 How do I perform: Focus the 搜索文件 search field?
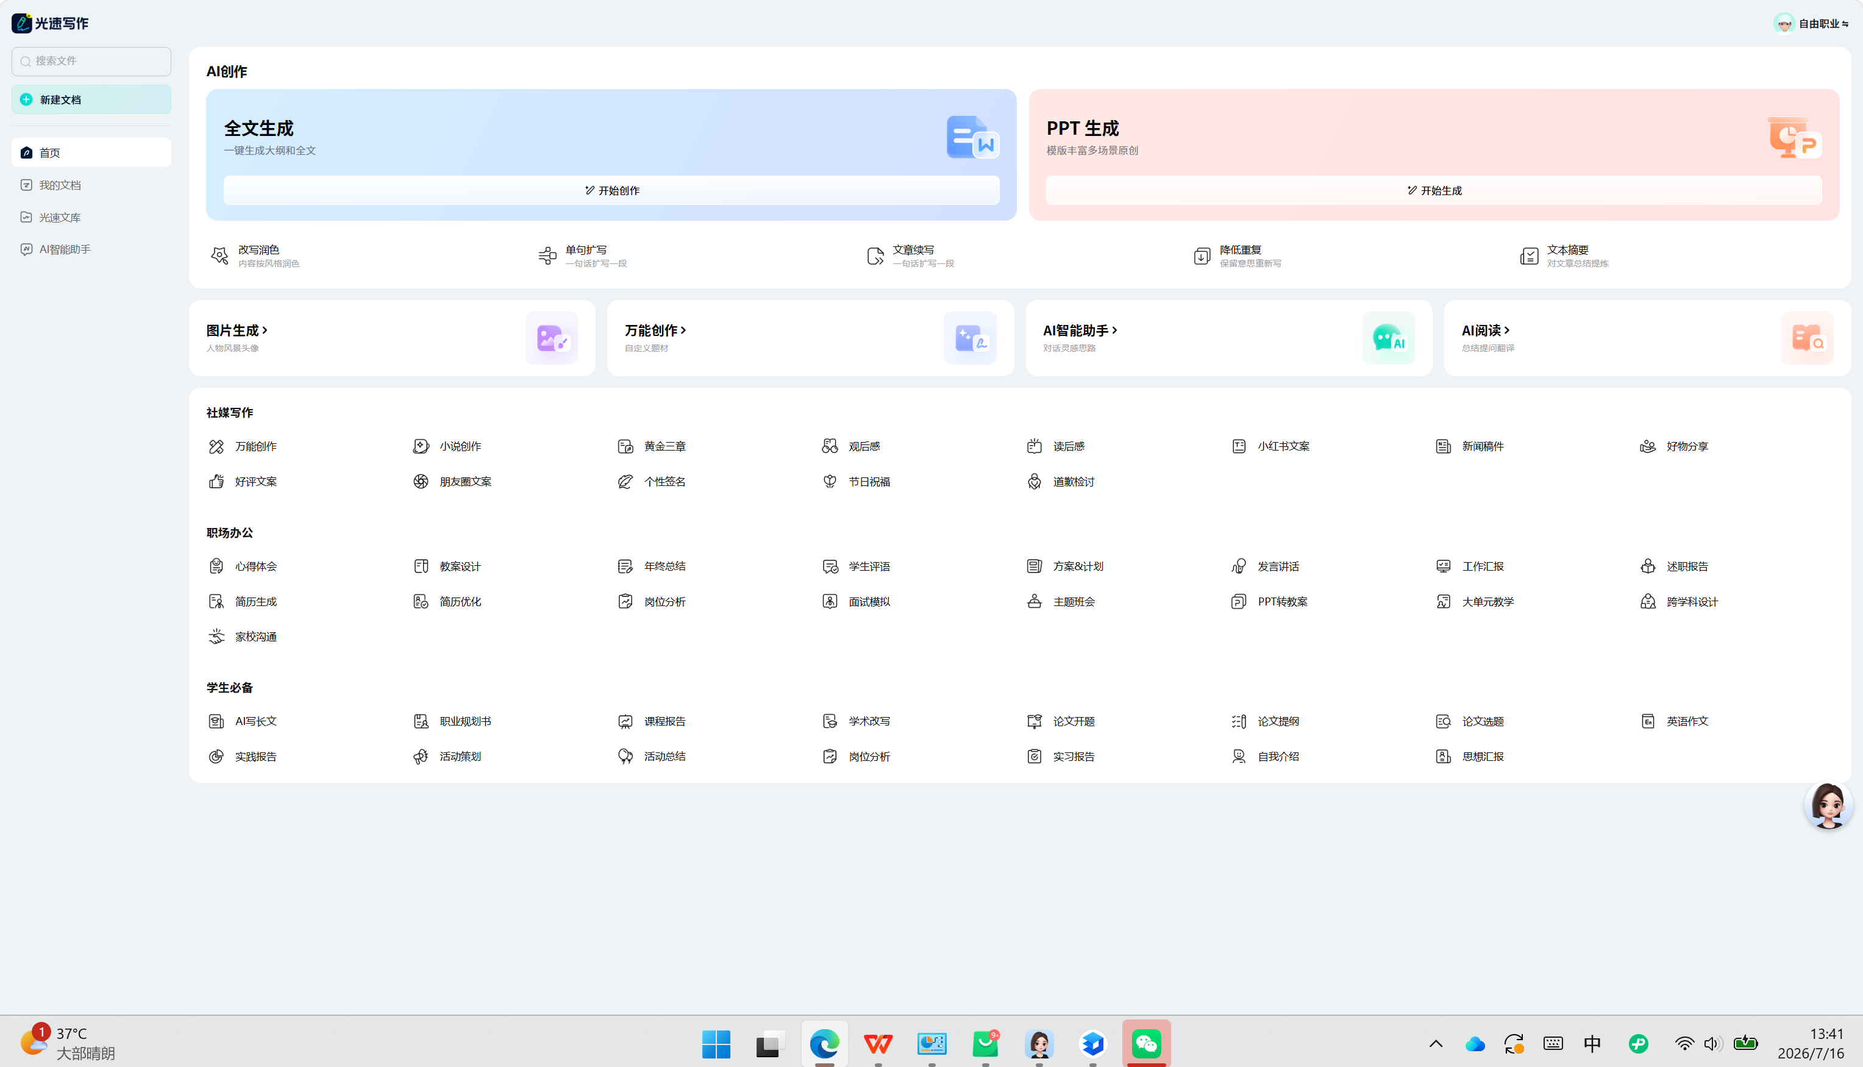(91, 62)
